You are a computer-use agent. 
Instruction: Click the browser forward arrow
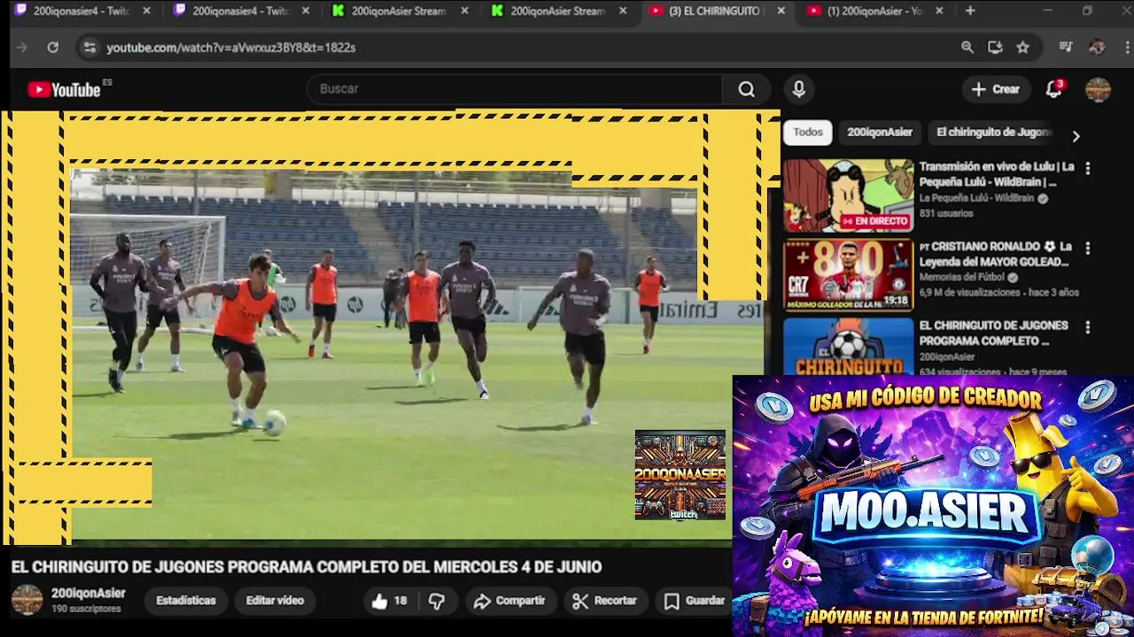coord(22,47)
